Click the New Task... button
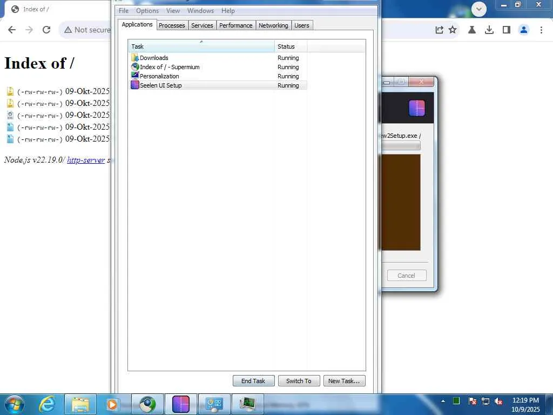553x415 pixels. pos(344,381)
